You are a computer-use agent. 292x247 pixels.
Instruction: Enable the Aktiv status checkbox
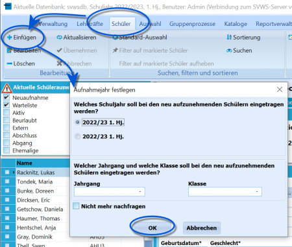[6, 113]
